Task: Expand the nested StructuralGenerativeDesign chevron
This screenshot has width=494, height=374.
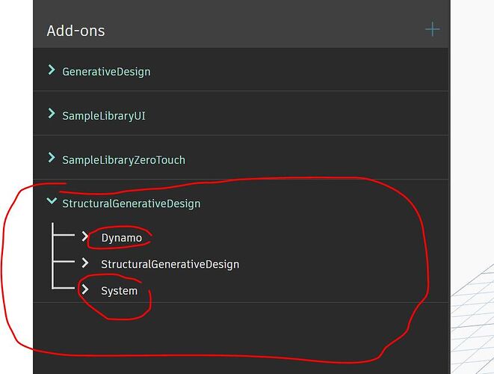Action: pyautogui.click(x=84, y=263)
